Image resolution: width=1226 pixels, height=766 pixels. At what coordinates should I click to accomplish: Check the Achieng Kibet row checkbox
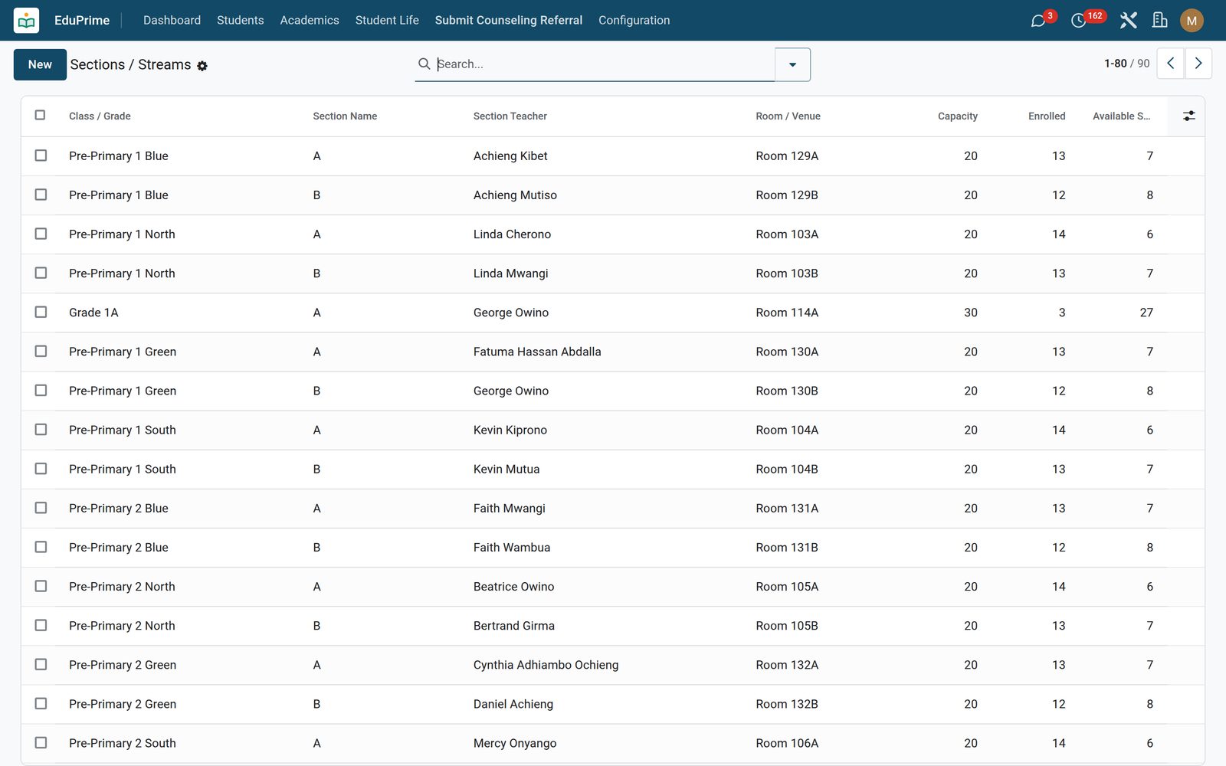coord(41,155)
